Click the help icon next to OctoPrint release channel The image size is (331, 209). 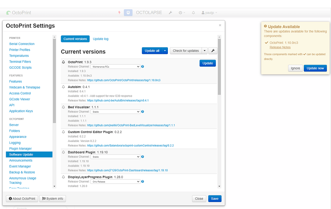[x=142, y=66]
